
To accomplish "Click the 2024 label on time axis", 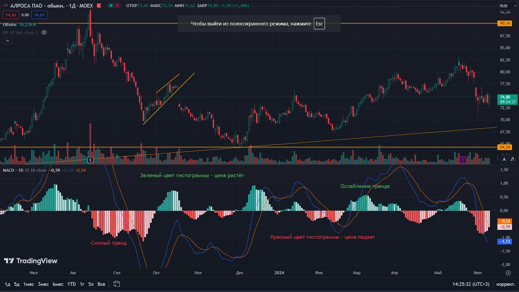I will 279,273.
